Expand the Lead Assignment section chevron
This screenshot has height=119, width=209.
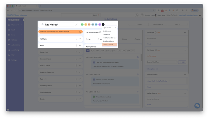pos(80,92)
